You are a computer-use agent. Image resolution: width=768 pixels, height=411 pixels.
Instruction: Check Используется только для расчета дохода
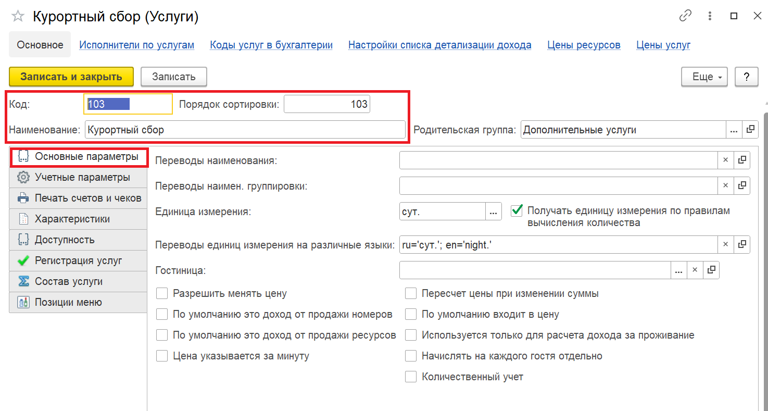(x=411, y=335)
